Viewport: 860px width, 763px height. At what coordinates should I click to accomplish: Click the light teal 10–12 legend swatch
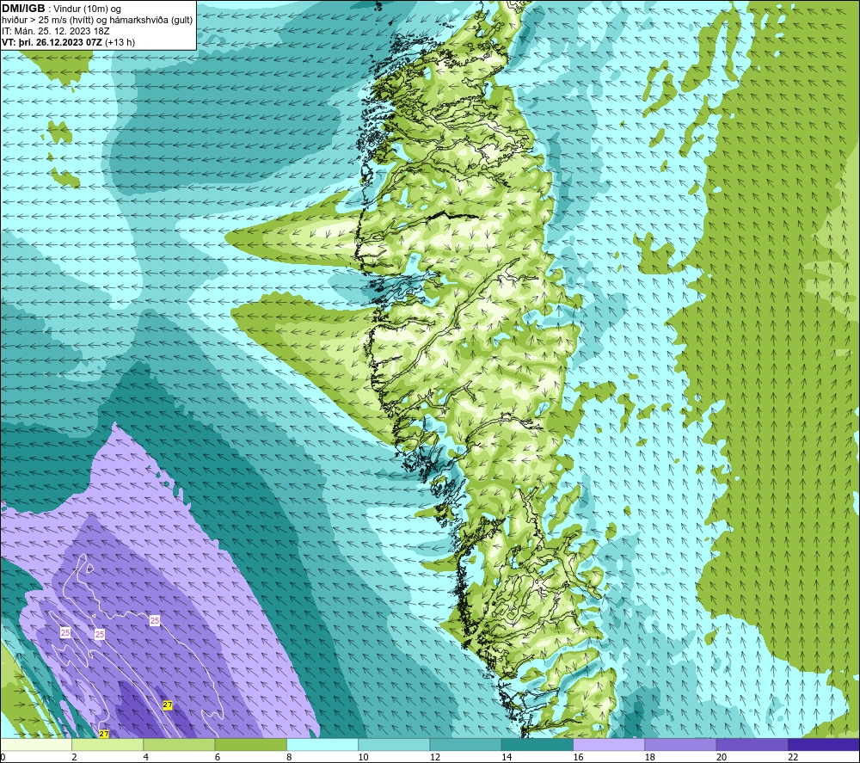coord(394,744)
